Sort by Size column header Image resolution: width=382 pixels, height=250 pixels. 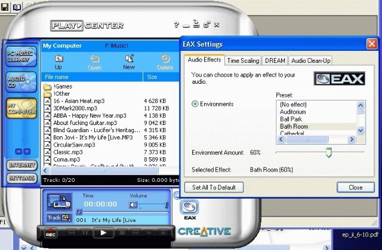point(161,77)
